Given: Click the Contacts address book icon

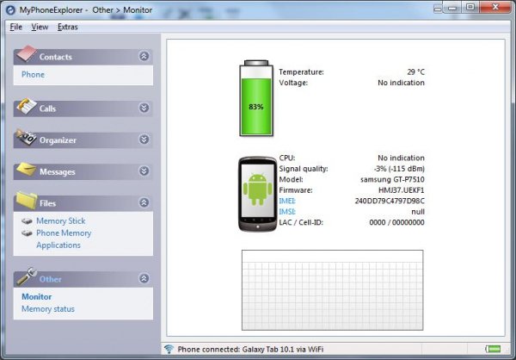Looking at the screenshot, I should (27, 53).
